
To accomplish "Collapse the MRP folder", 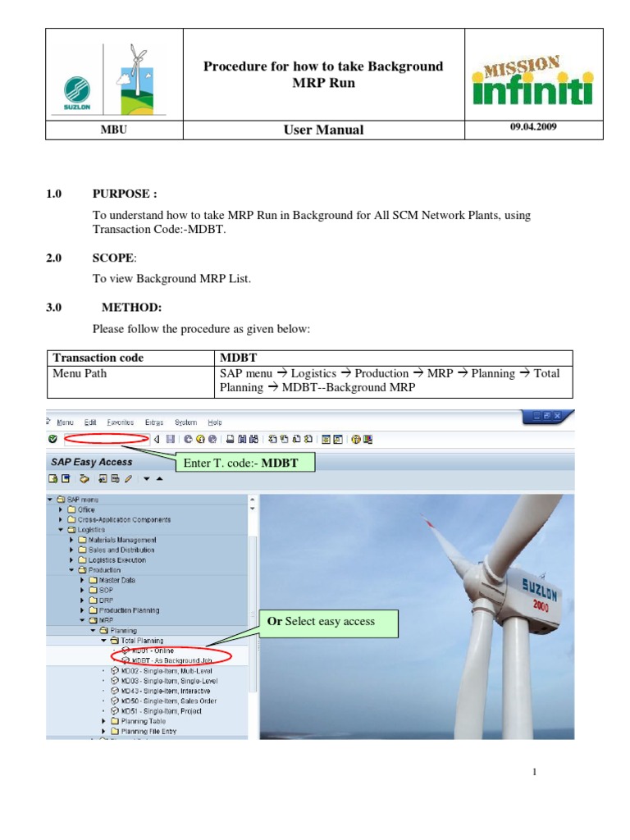I will (82, 620).
